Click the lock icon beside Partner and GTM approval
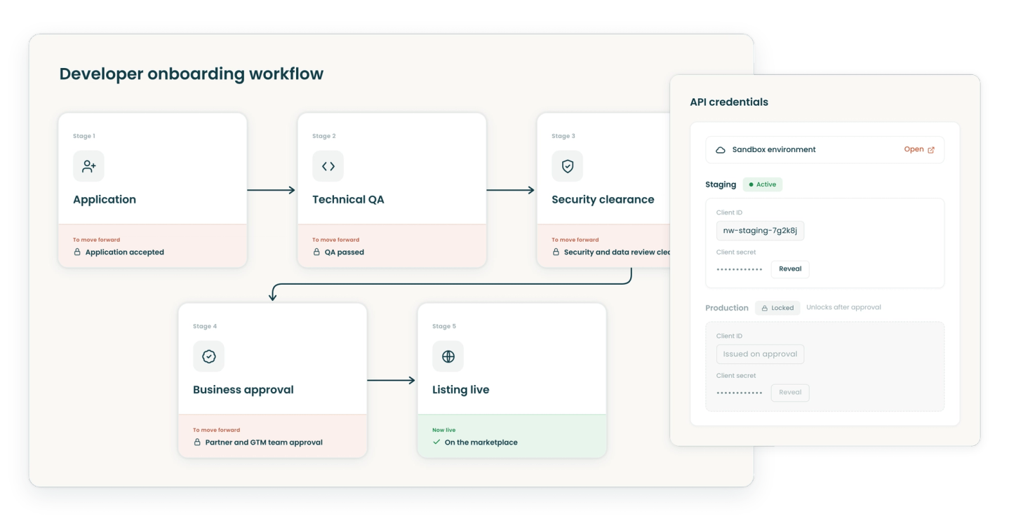The image size is (1009, 521). (197, 442)
